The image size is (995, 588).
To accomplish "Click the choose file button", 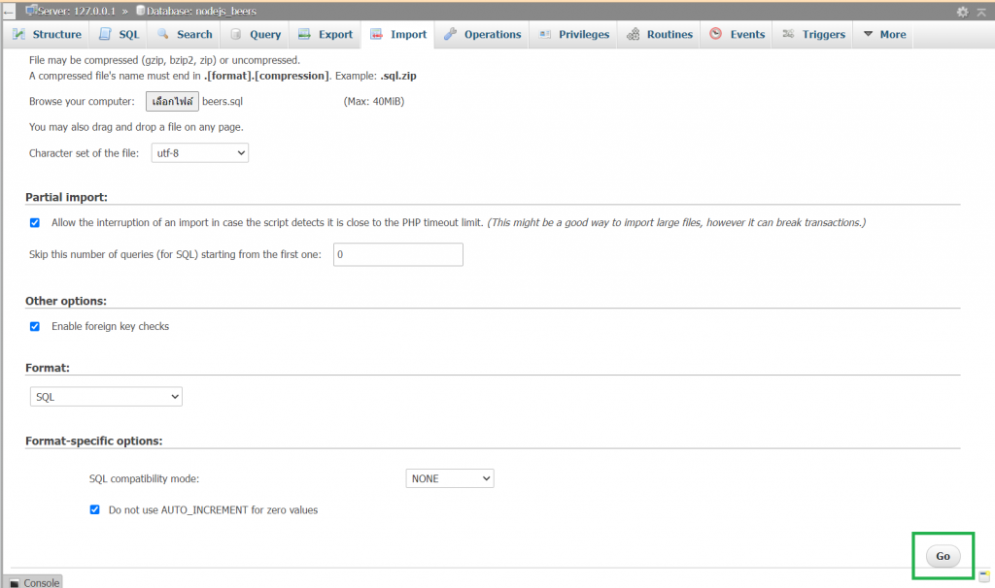I will [x=173, y=101].
